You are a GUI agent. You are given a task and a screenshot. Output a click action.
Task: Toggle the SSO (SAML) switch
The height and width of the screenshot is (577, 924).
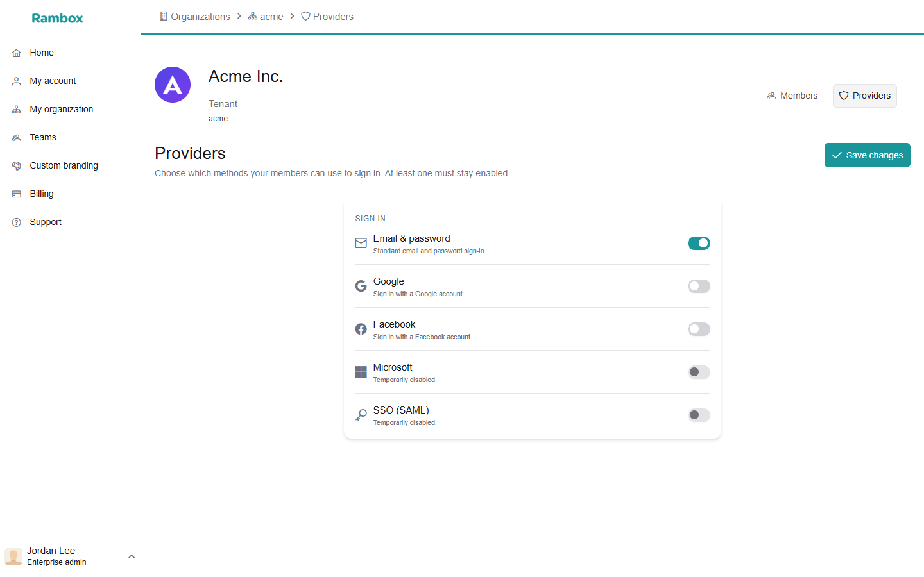point(699,415)
